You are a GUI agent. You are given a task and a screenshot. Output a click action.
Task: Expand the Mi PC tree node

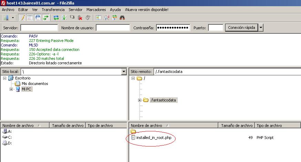pyautogui.click(x=11, y=89)
